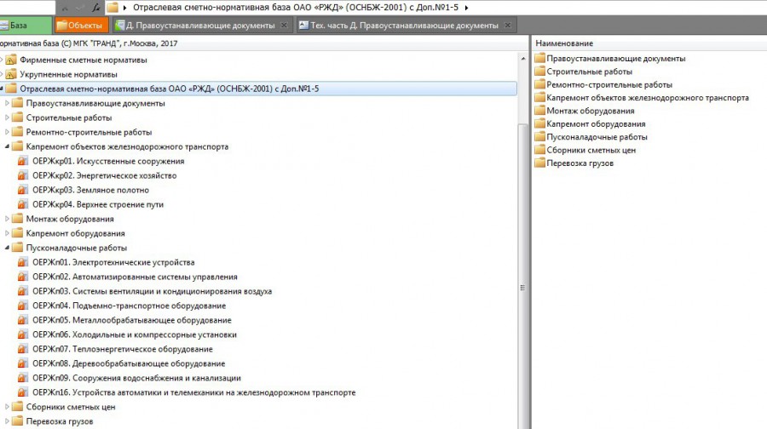Open the breadcrumb arrow before Отраслевая сметно-нормативная база
The image size is (767, 429).
point(125,8)
